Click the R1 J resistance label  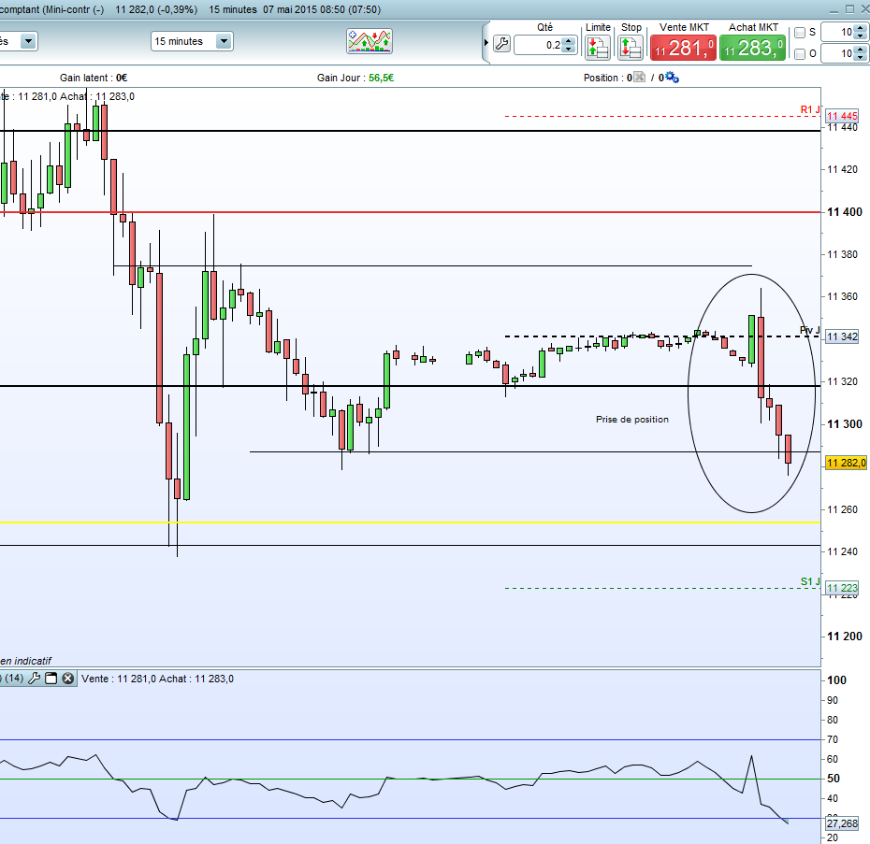(809, 109)
